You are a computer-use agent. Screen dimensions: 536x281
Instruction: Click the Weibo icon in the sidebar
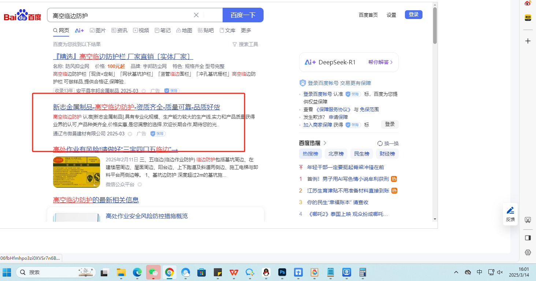click(528, 3)
